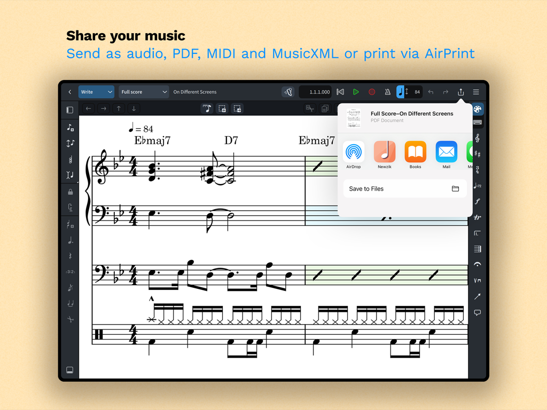Open the Write mode dropdown
This screenshot has width=547, height=410.
96,92
